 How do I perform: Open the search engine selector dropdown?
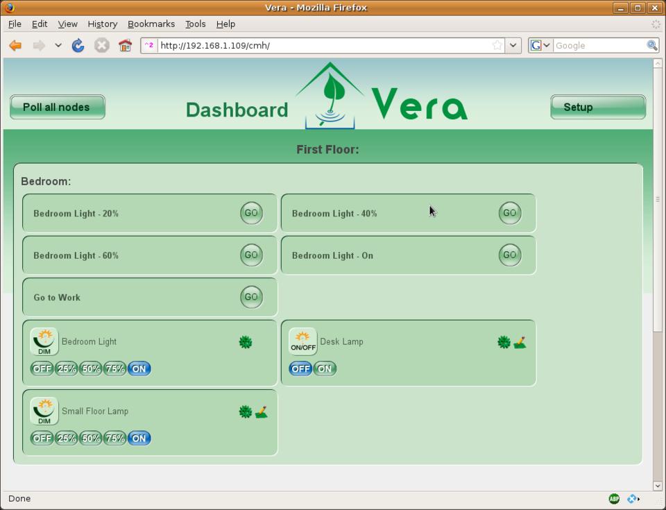(540, 46)
